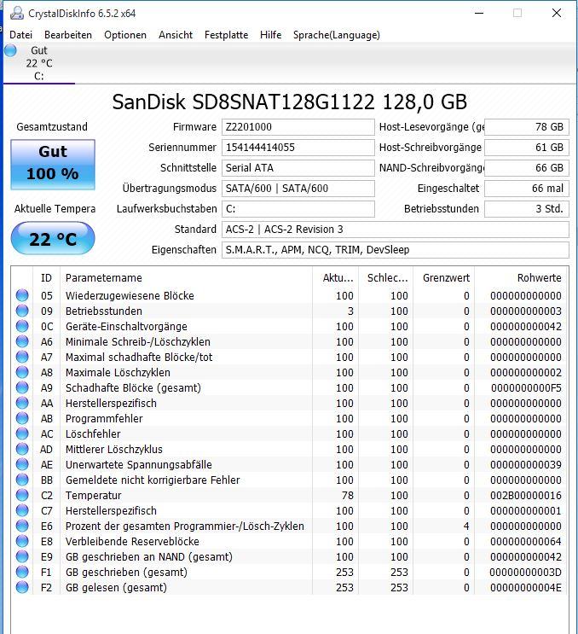
Task: Click the Standard field ACS-2 Revision 3
Action: [x=396, y=230]
